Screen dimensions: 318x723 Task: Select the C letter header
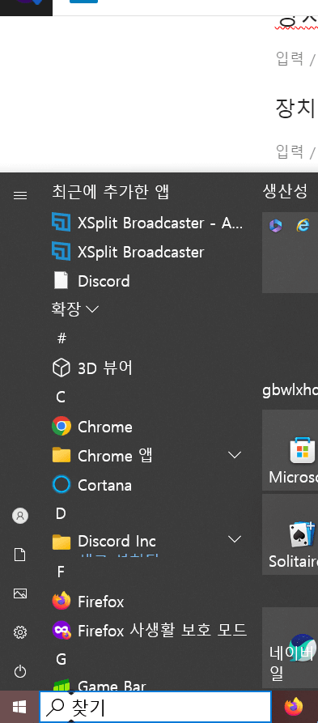(61, 397)
